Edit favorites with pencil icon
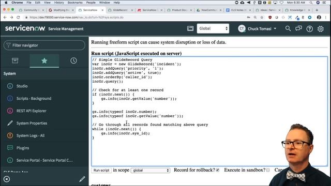331x186 pixels. [x=82, y=179]
